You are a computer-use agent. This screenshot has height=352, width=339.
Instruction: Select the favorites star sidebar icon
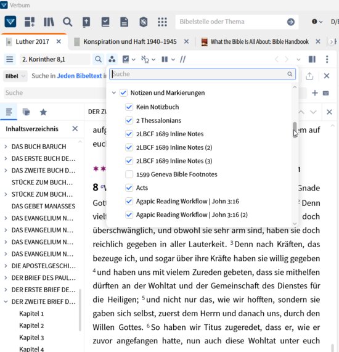(43, 112)
